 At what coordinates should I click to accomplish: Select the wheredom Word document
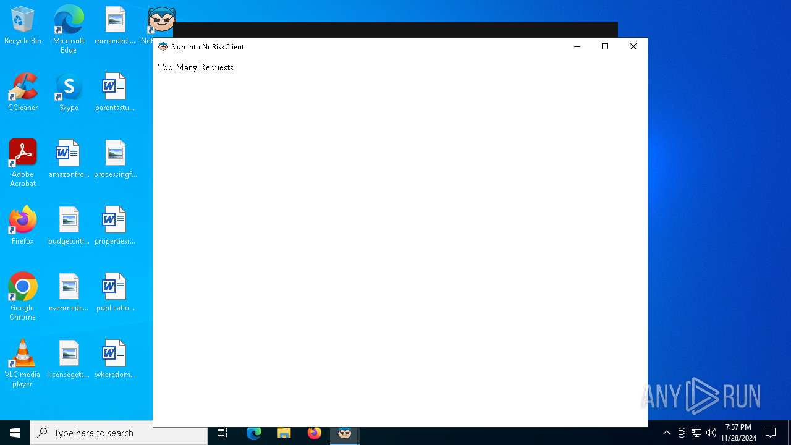115,360
